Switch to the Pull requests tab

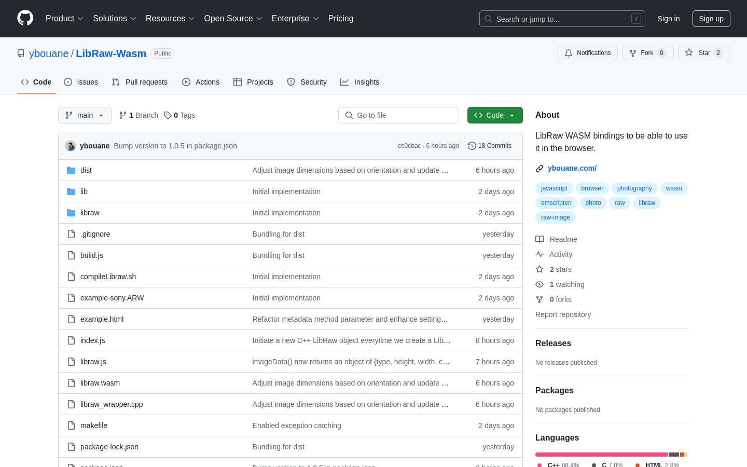140,82
